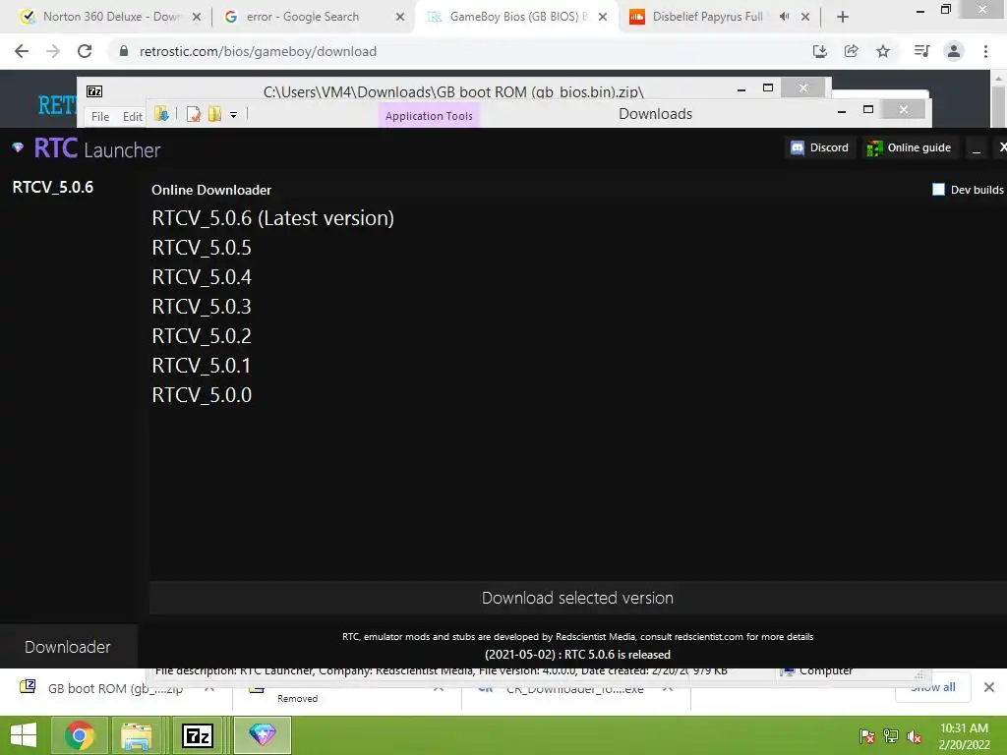Open the Downloader sidebar button
The height and width of the screenshot is (755, 1007).
pos(68,647)
